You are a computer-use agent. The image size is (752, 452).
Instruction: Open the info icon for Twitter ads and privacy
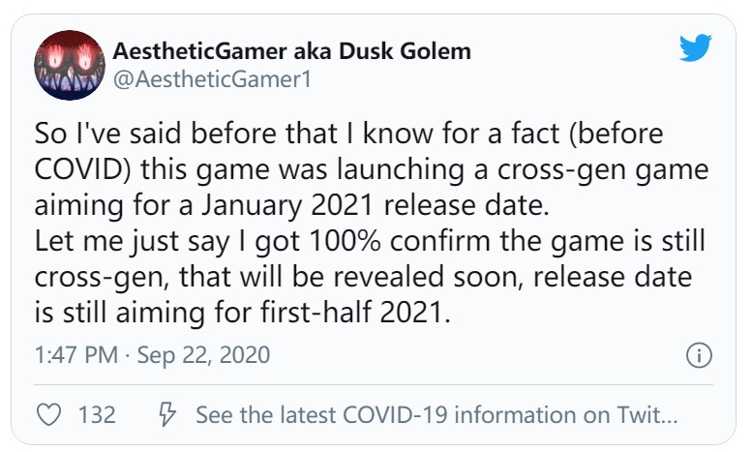698,355
